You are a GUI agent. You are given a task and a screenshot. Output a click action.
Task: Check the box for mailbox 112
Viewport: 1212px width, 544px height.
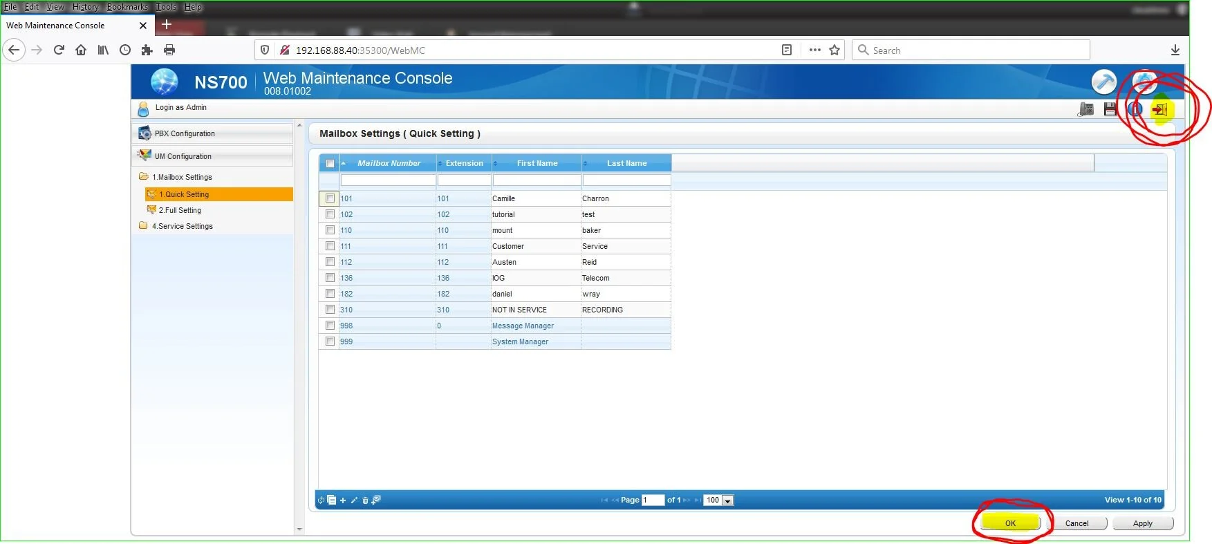[330, 262]
